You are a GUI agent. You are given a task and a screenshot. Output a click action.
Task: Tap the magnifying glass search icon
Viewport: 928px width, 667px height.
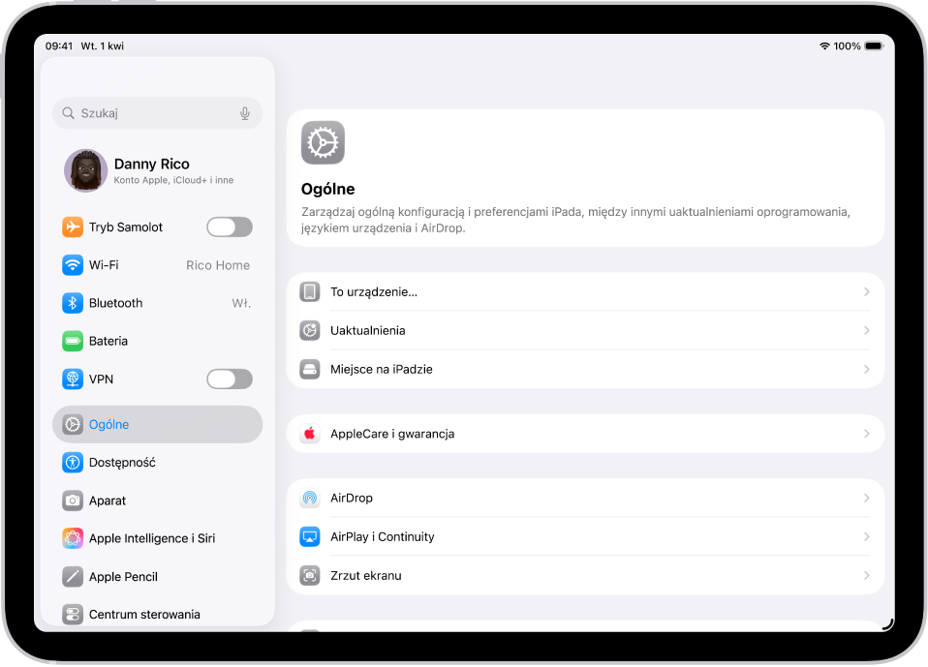click(x=68, y=113)
